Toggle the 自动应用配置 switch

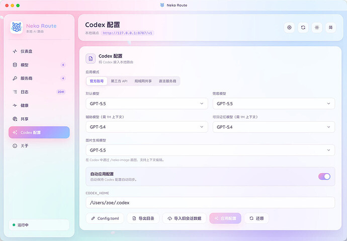click(324, 177)
